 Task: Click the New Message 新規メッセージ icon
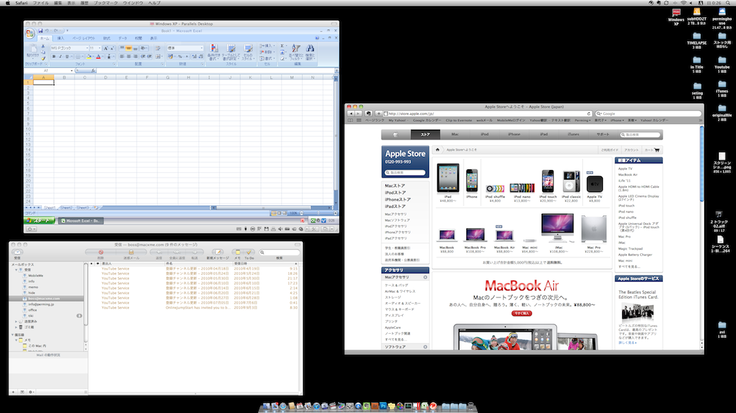pos(217,252)
